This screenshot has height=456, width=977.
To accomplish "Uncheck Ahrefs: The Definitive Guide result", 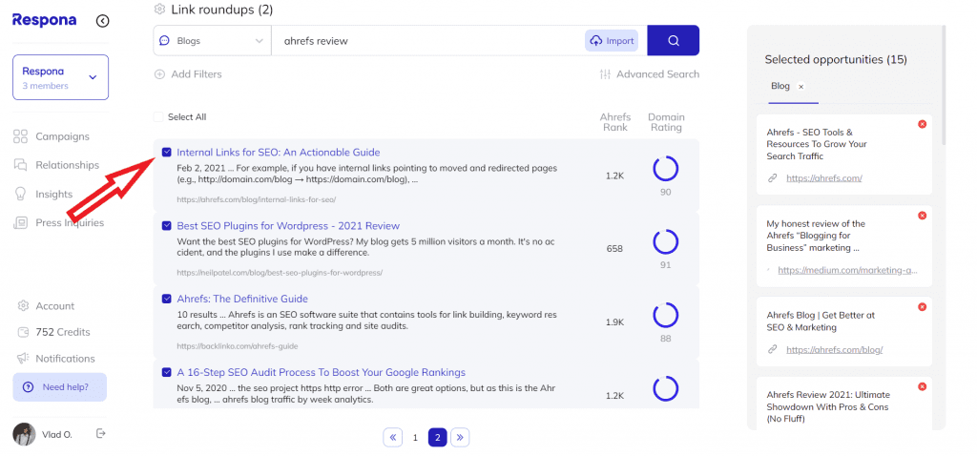I will [166, 299].
